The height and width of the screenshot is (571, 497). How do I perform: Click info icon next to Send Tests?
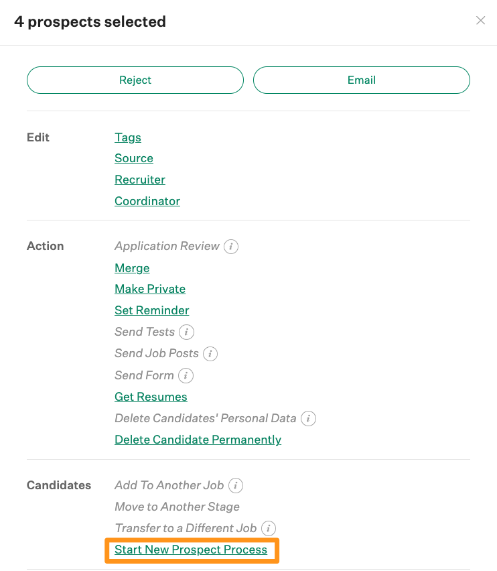[x=186, y=332]
